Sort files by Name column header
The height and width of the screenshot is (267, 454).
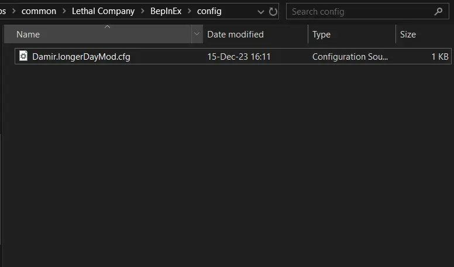click(98, 34)
